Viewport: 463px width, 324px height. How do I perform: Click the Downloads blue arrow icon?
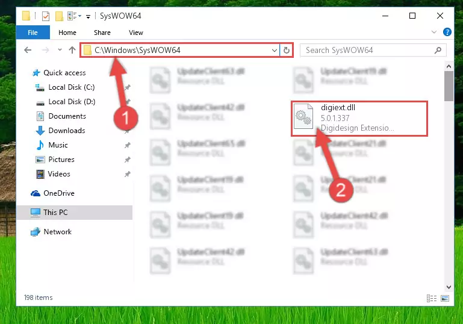coord(40,131)
